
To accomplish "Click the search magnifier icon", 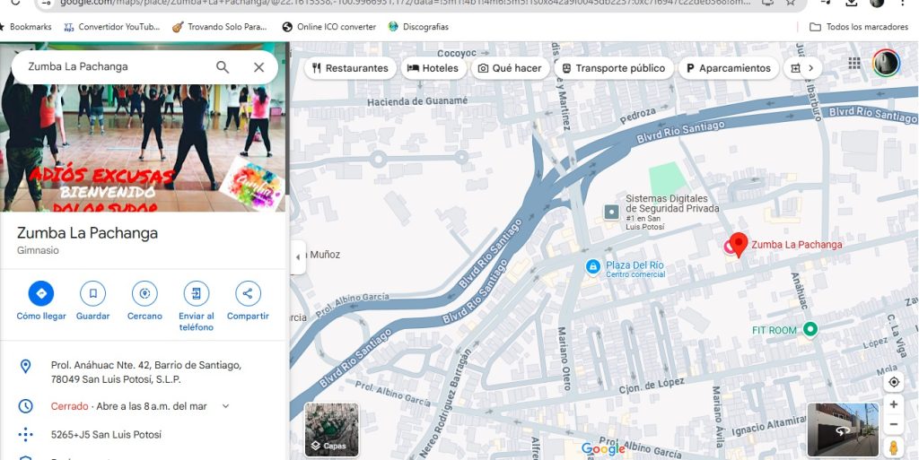I will coord(223,67).
